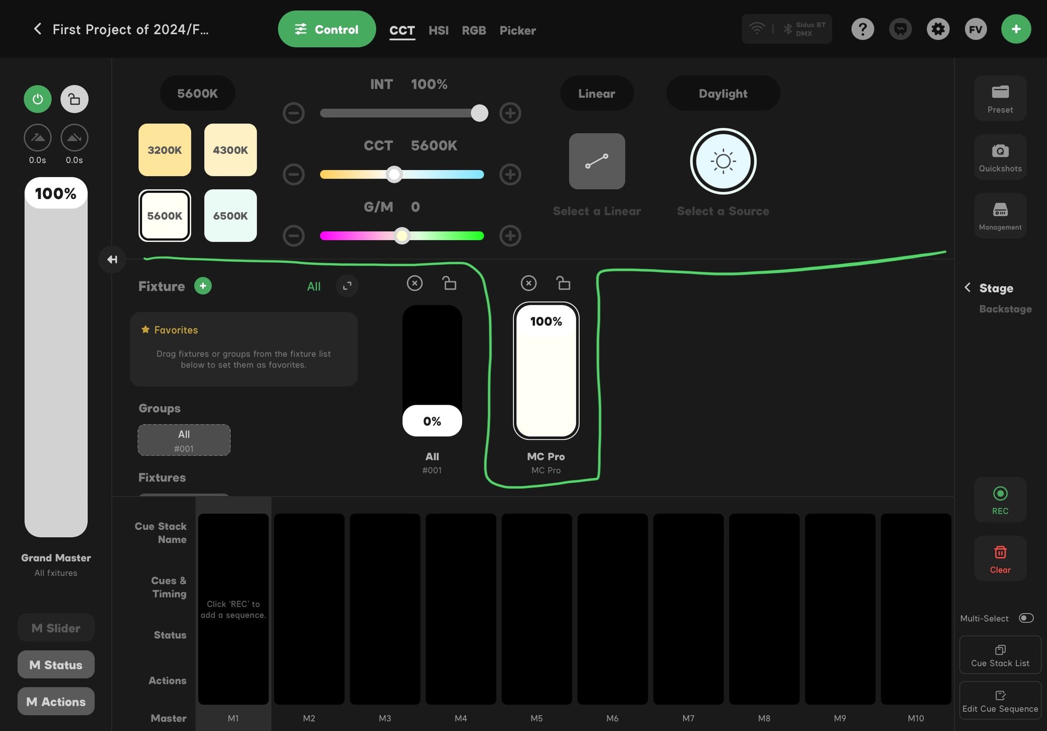Select the All group under Groups

[184, 440]
